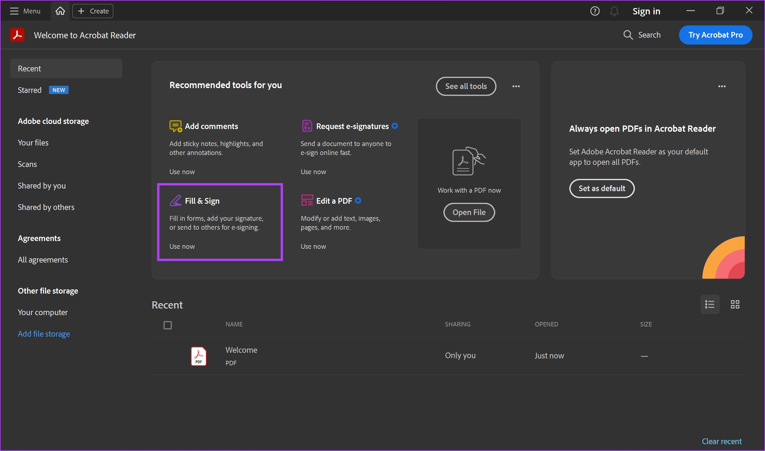Go to the Home icon tab
This screenshot has width=765, height=451.
coord(60,11)
